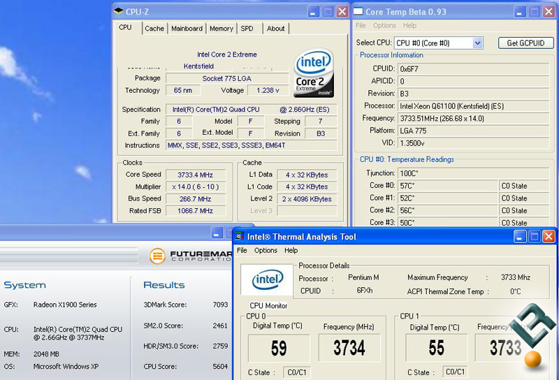The image size is (559, 380).
Task: Click the Intel logo in Thermal Analysis Tool
Action: click(268, 279)
